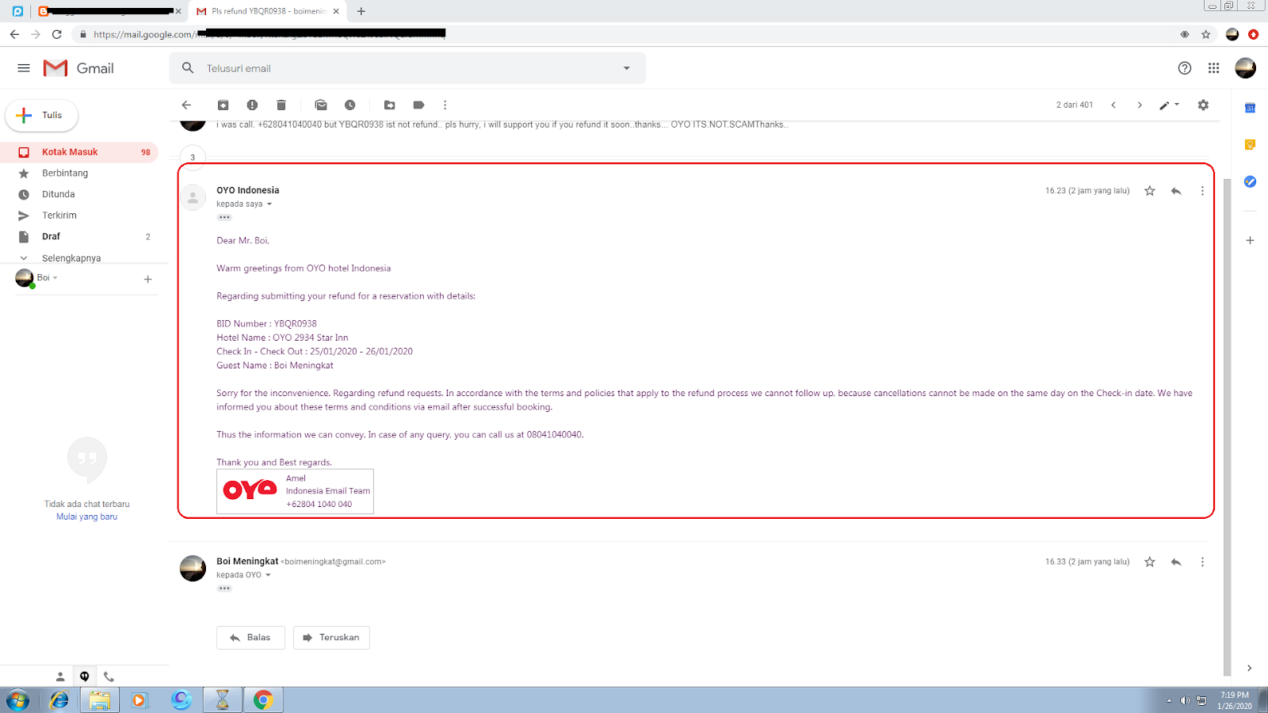Star the OYO Indonesia message
This screenshot has width=1268, height=713.
pyautogui.click(x=1149, y=191)
